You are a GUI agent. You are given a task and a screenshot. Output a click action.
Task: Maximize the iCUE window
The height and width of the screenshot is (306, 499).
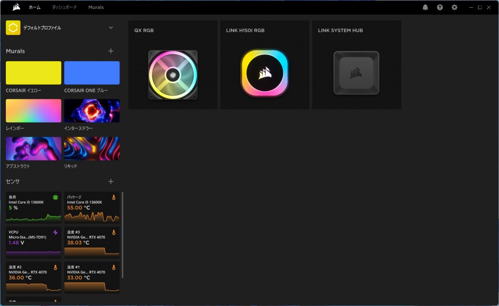click(x=480, y=7)
